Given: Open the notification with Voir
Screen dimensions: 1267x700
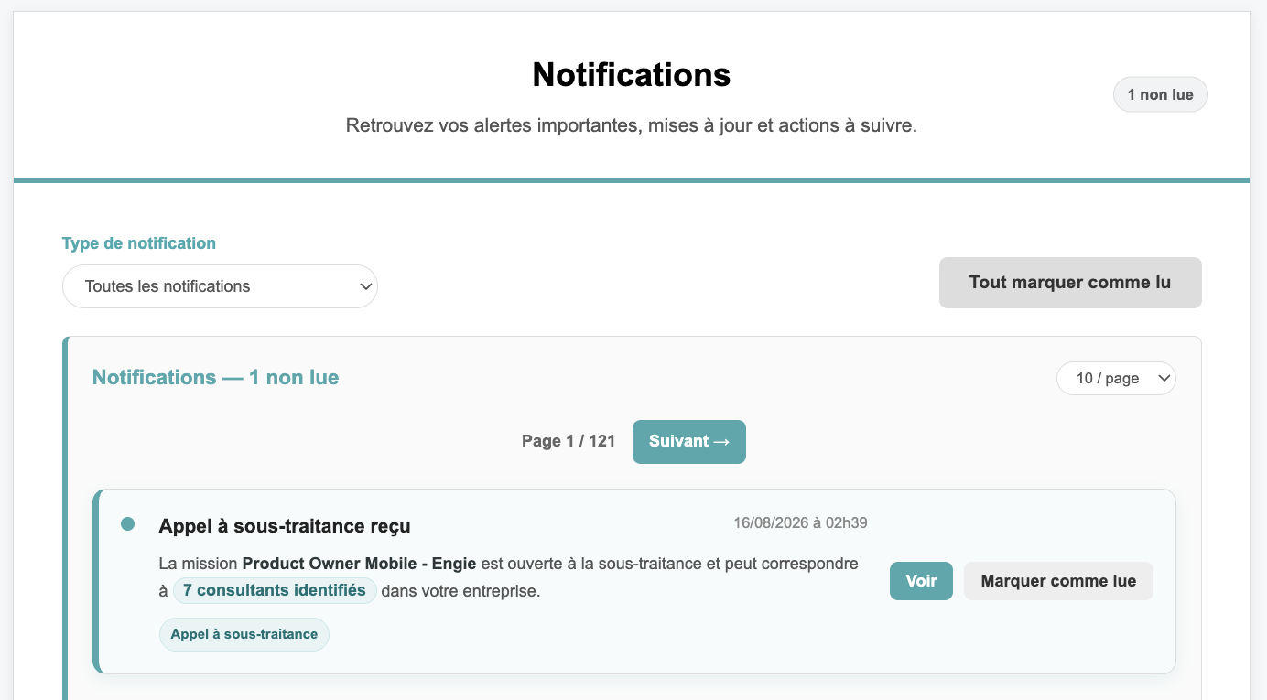Looking at the screenshot, I should [921, 581].
